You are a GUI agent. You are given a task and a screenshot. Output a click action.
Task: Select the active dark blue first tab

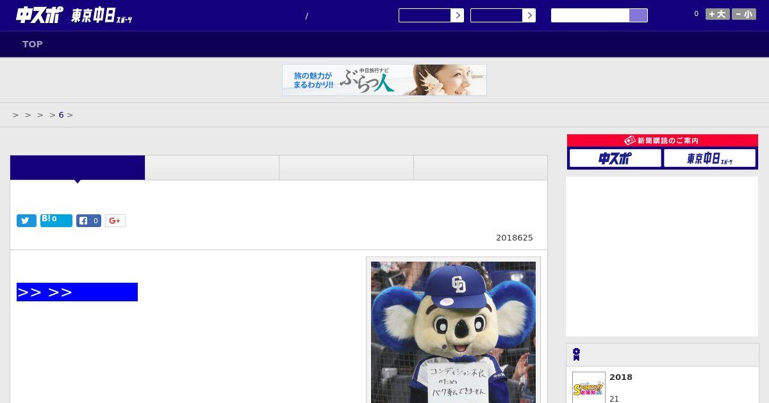click(78, 168)
